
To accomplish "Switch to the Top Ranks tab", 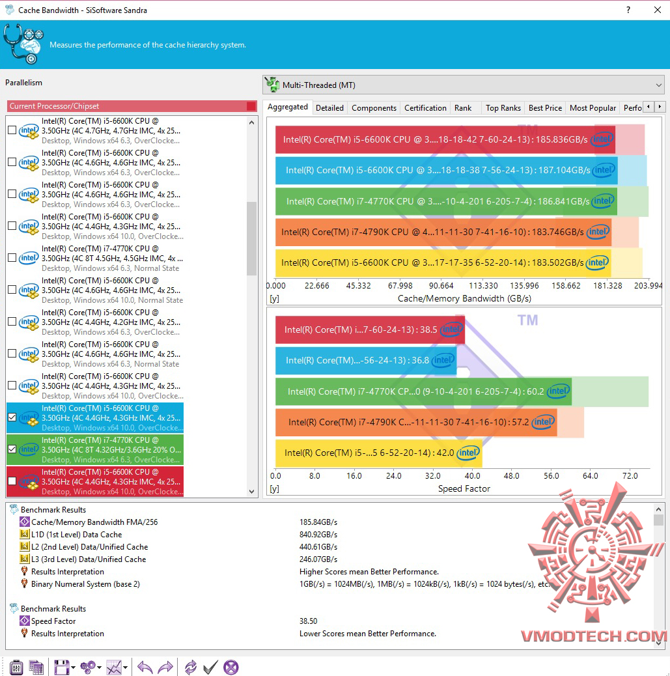I will pos(503,107).
